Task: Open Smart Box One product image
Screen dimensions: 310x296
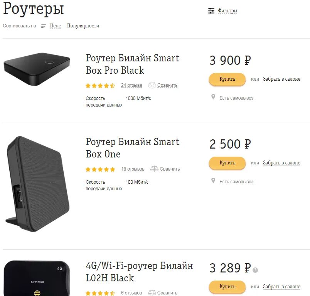Action: coord(37,184)
